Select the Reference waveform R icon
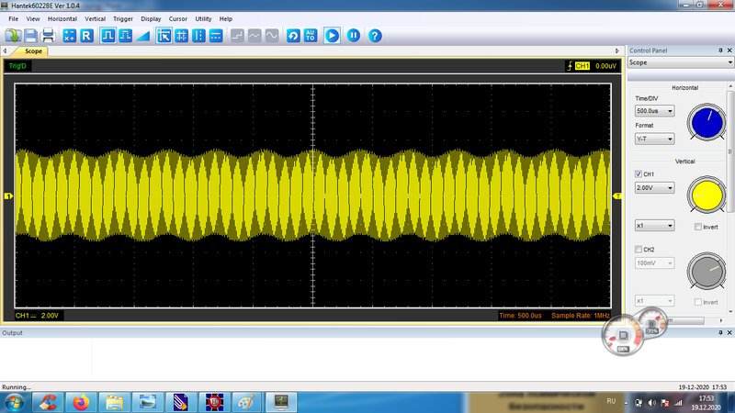The width and height of the screenshot is (735, 413). tap(86, 36)
